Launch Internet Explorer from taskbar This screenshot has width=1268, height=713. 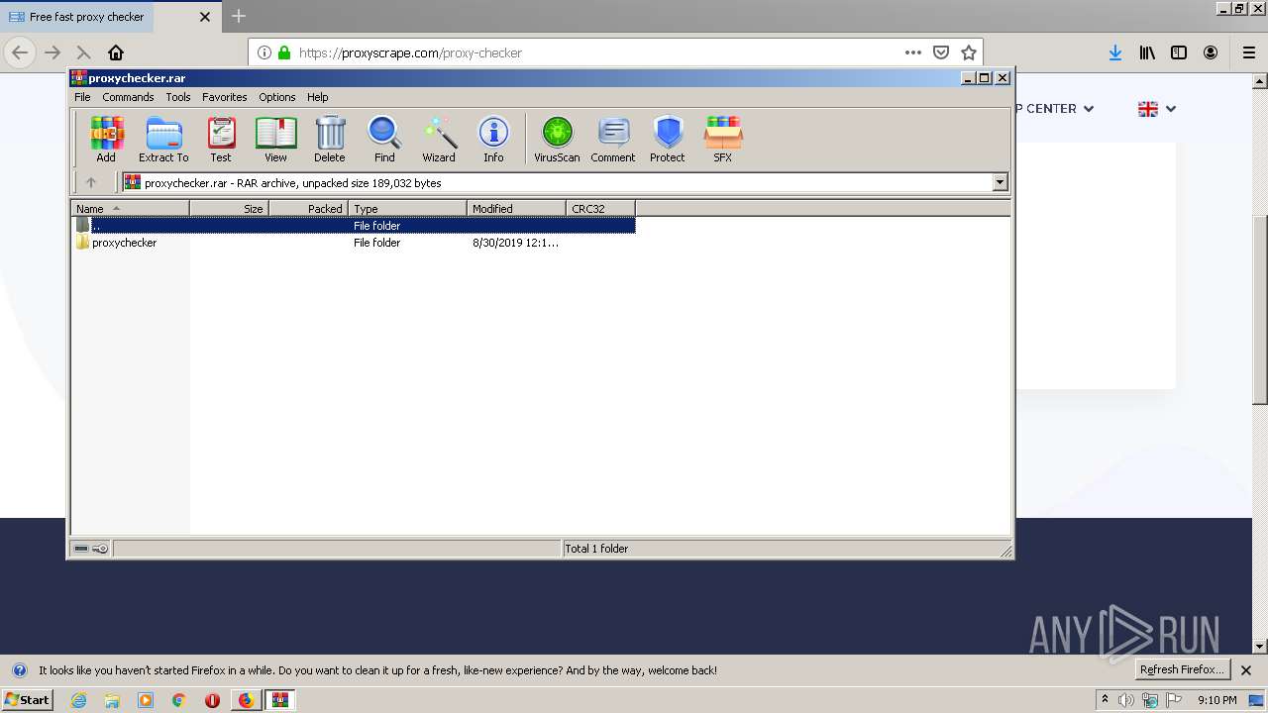[x=78, y=700]
